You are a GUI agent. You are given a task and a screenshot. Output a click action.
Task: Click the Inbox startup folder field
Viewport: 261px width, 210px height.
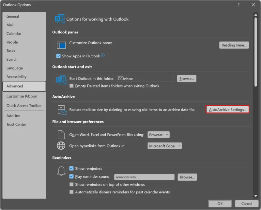146,79
